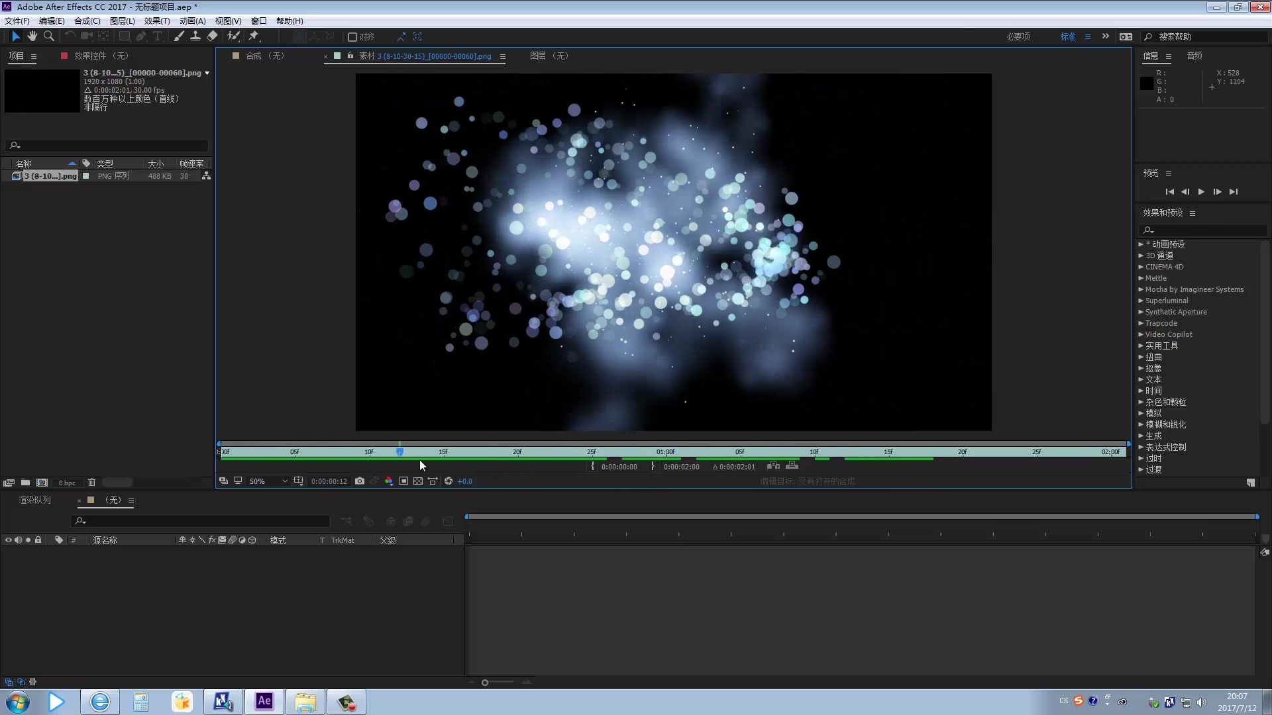Toggle audio enable checkbox on timeline

click(x=17, y=540)
